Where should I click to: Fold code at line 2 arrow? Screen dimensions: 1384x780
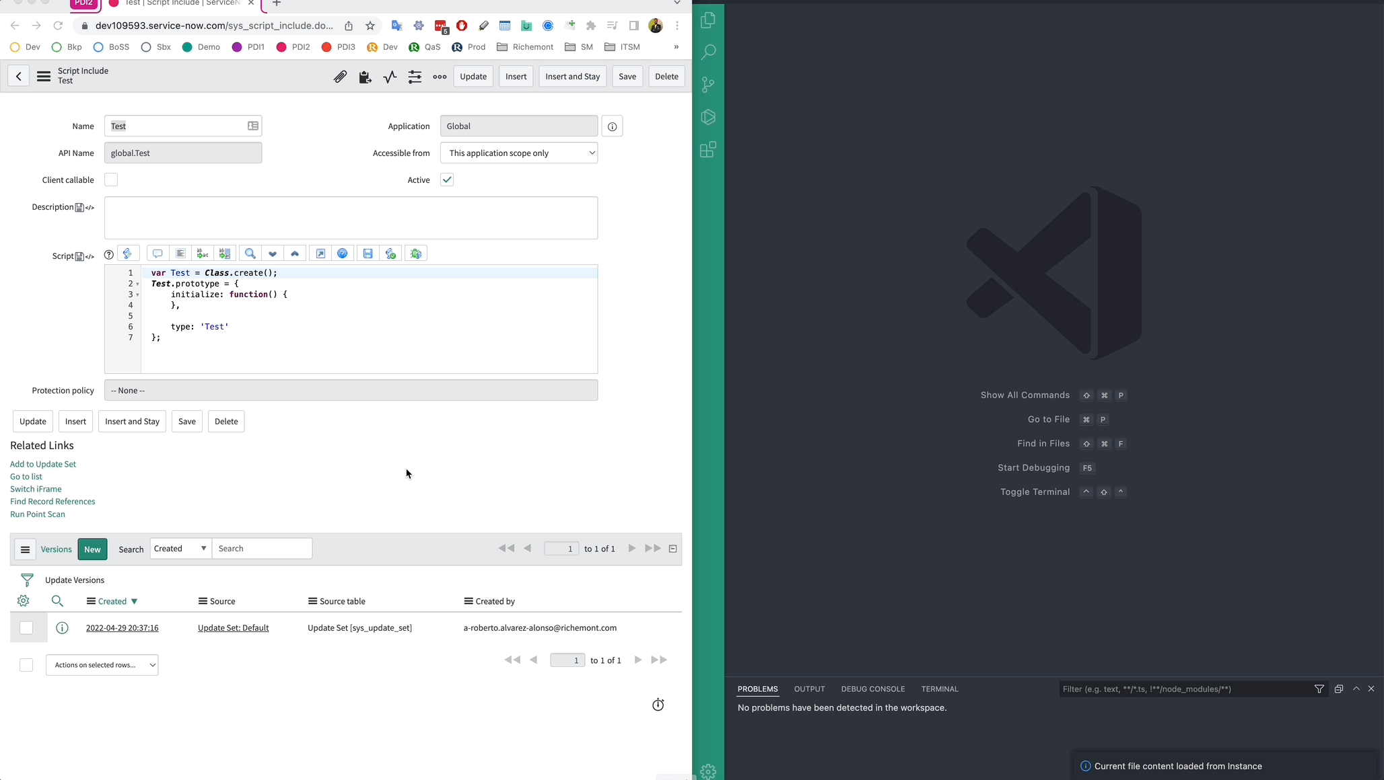(137, 284)
